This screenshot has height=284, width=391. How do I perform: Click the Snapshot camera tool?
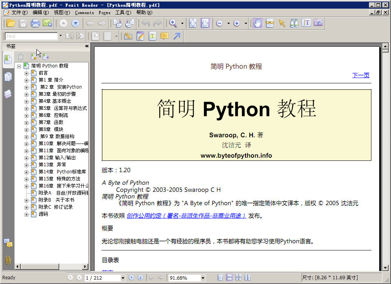[318, 23]
